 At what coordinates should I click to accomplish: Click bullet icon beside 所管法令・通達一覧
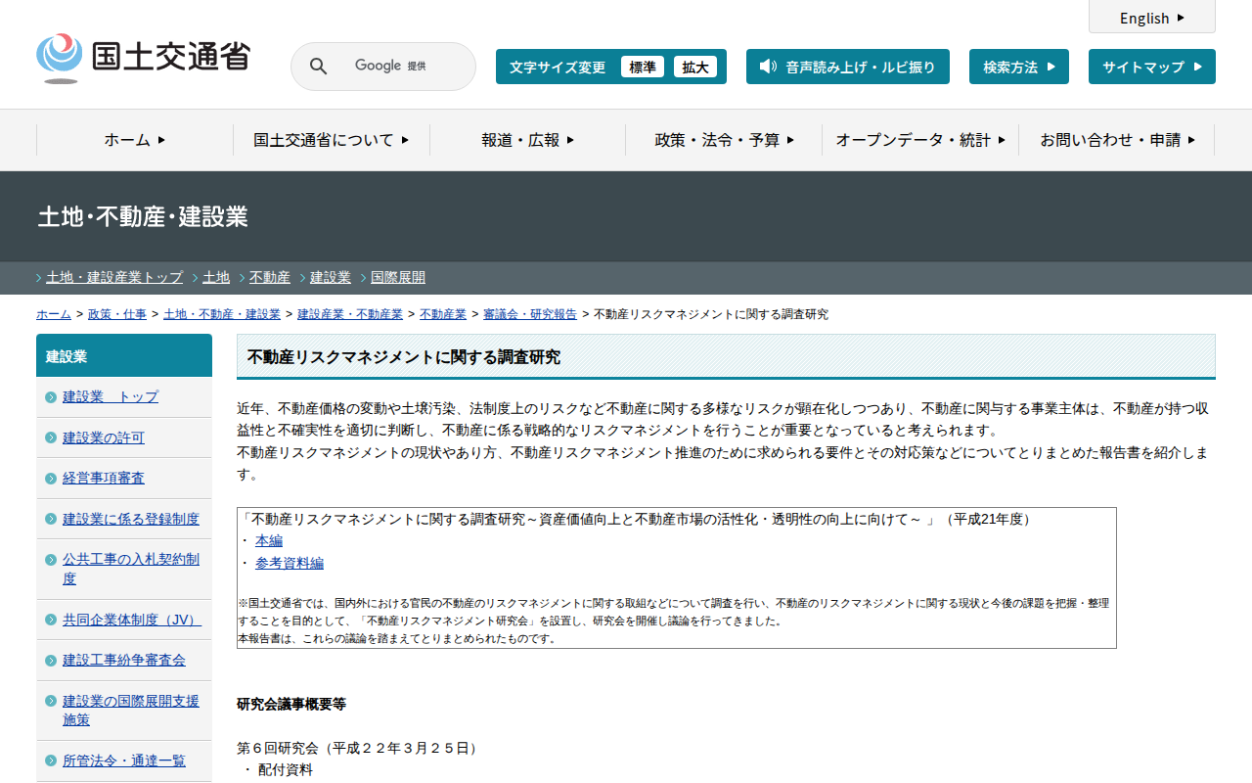click(x=51, y=761)
